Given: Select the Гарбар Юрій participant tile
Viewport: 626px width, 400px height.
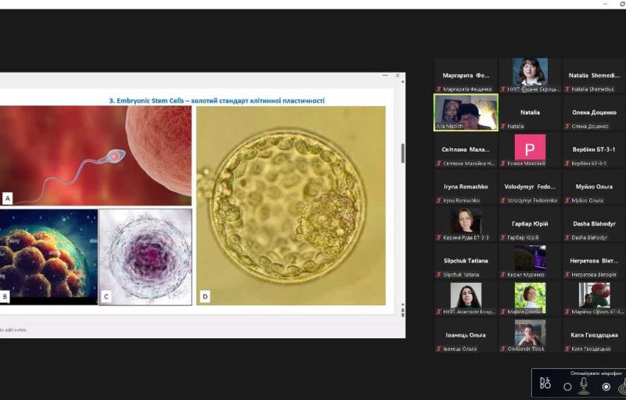Looking at the screenshot, I should coord(530,224).
